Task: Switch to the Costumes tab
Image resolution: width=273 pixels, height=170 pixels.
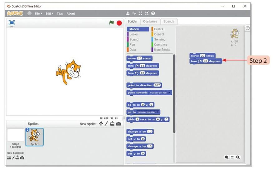Action: coord(150,22)
